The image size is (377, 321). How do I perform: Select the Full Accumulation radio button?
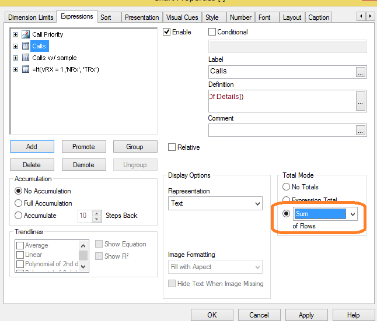point(19,203)
